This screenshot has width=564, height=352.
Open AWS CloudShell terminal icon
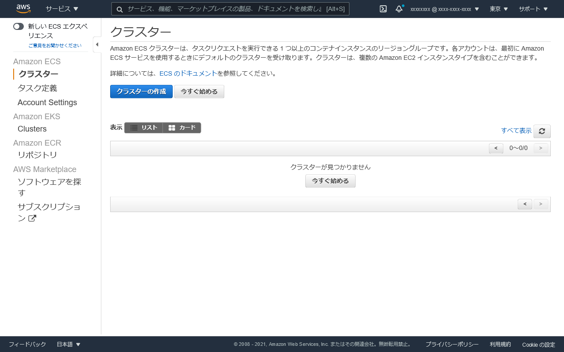coord(383,8)
